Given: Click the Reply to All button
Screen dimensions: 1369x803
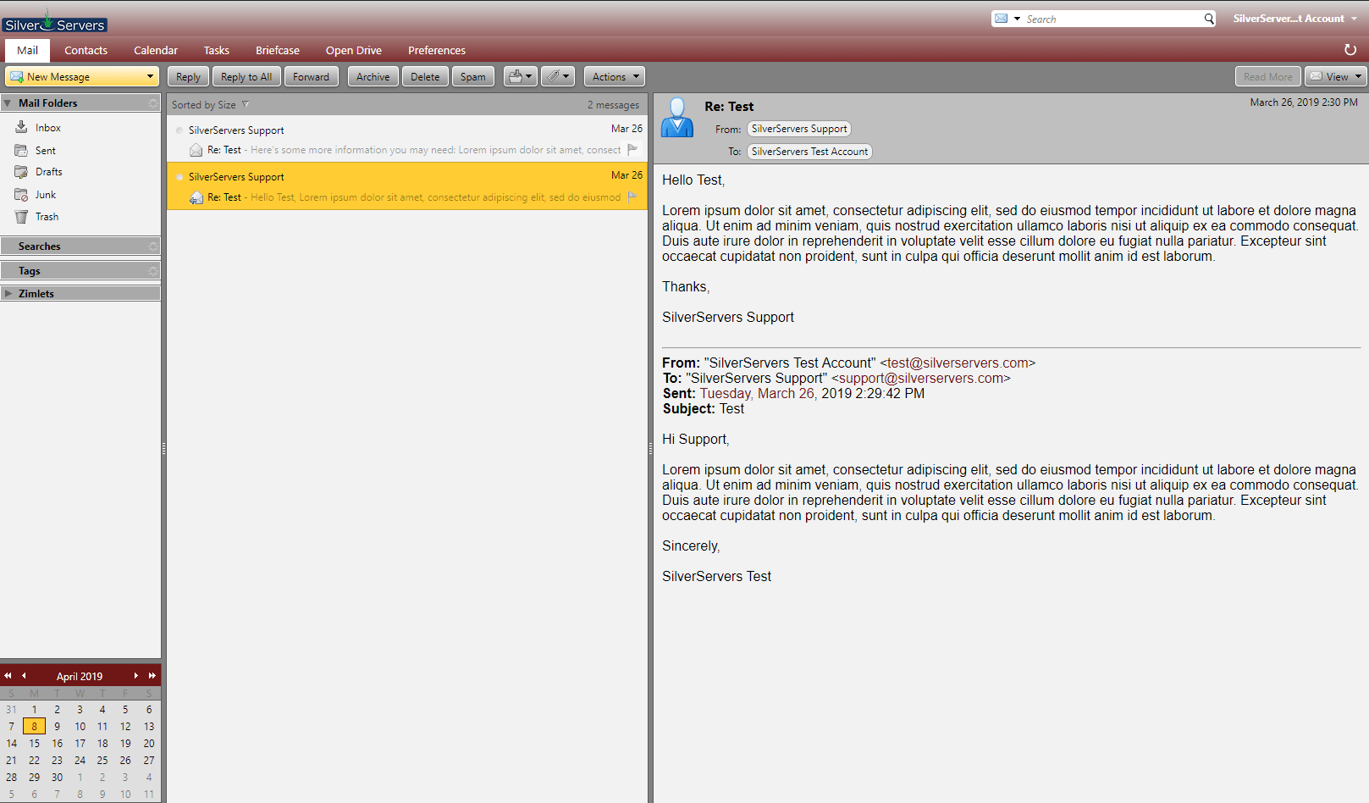Looking at the screenshot, I should tap(246, 76).
